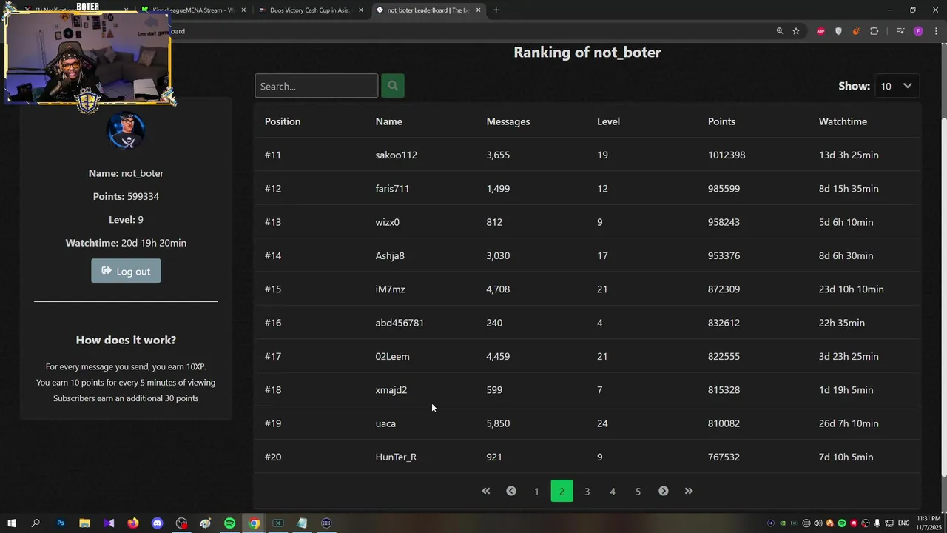Select the name 02Leem
Viewport: 947px width, 533px height.
(x=392, y=356)
